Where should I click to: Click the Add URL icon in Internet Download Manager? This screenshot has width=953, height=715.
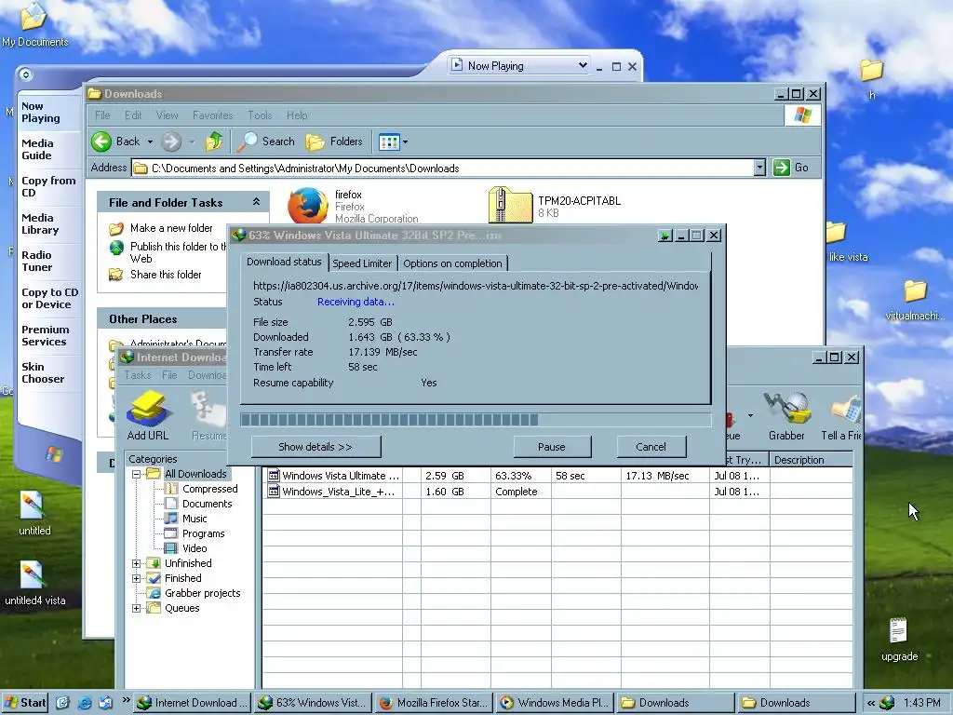pos(147,409)
